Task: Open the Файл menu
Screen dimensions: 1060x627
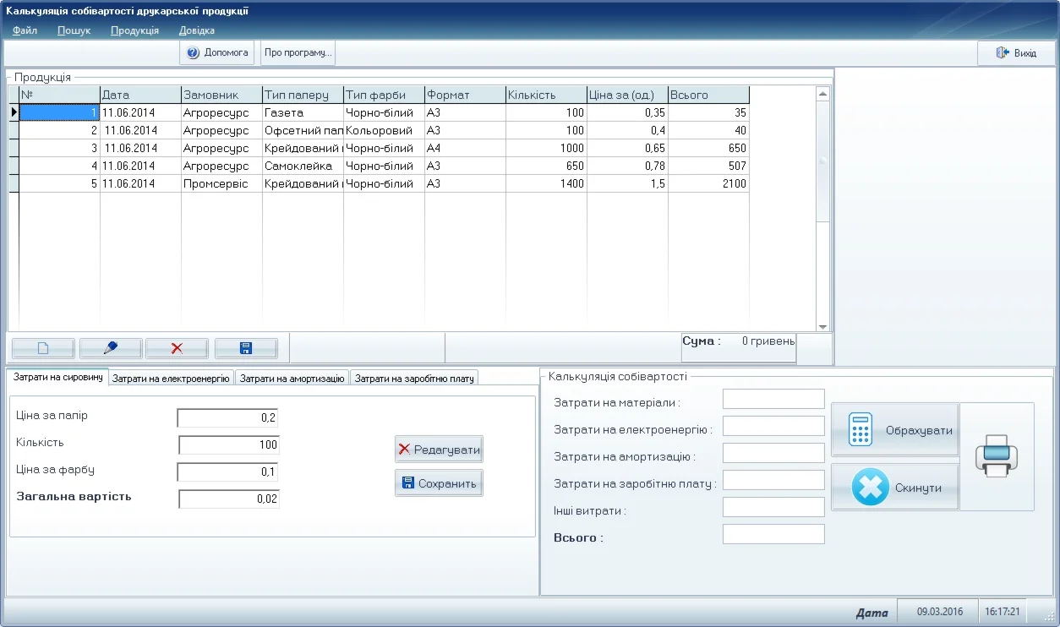Action: pyautogui.click(x=25, y=30)
